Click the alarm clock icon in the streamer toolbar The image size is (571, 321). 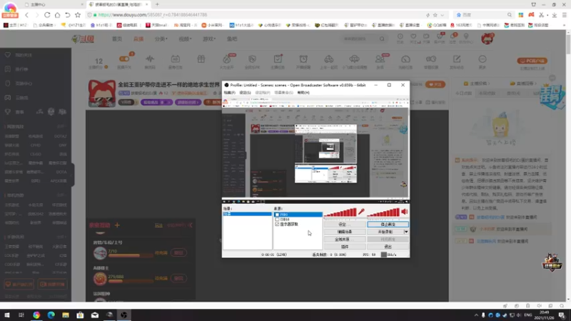(303, 59)
